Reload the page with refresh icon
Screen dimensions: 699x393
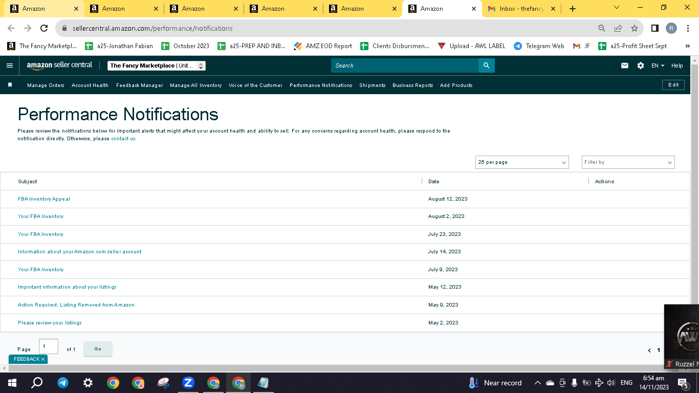[44, 28]
